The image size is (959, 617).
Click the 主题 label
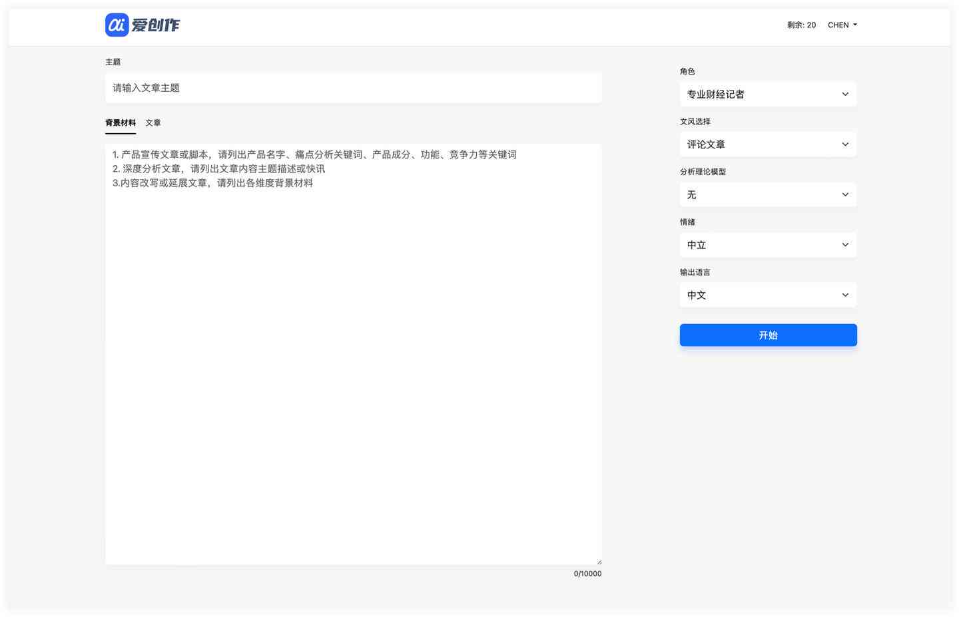coord(113,62)
